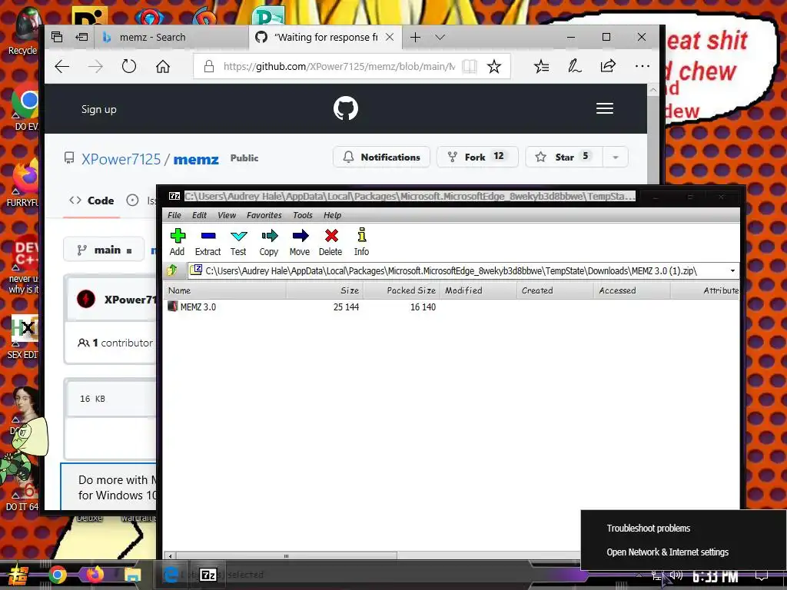Viewport: 787px width, 590px height.
Task: Switch to memz - Search tab
Action: pos(171,37)
